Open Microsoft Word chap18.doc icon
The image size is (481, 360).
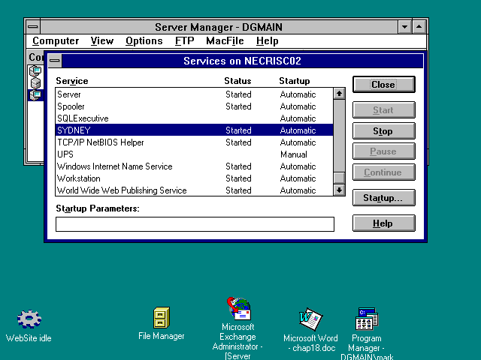(310, 319)
